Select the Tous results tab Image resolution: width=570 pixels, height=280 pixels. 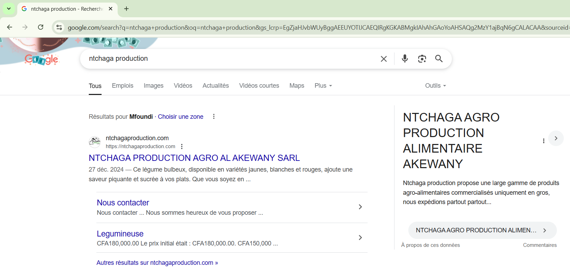pyautogui.click(x=95, y=86)
